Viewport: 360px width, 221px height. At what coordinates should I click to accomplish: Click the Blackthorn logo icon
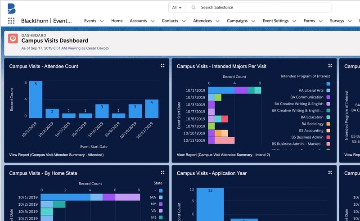pos(11,9)
